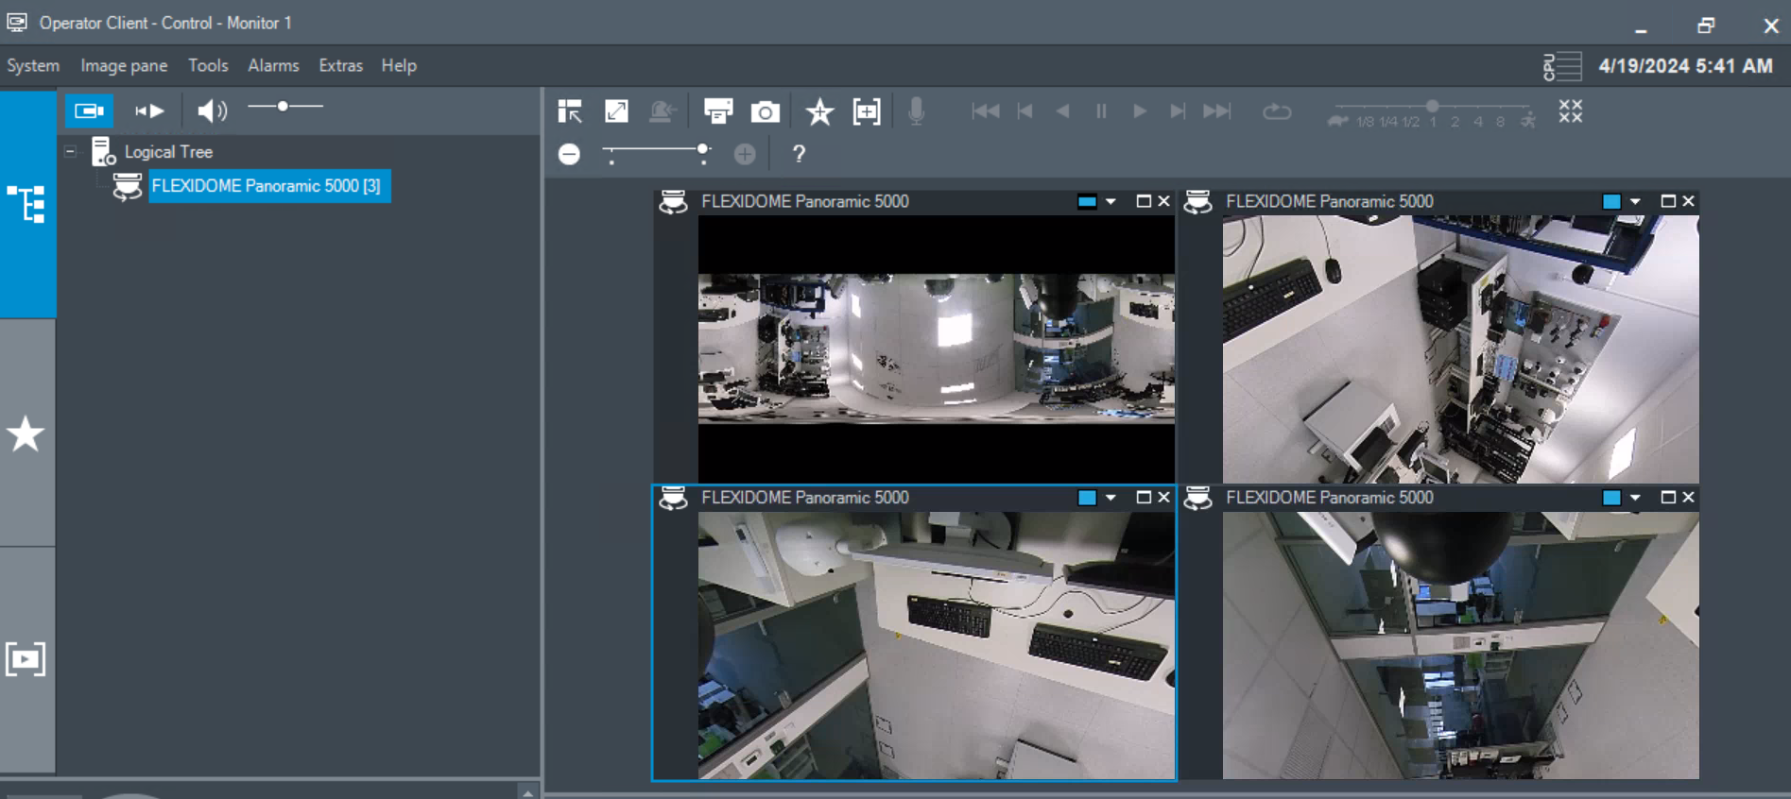Viewport: 1791px width, 799px height.
Task: Click the close all image panes icon
Action: (1570, 111)
